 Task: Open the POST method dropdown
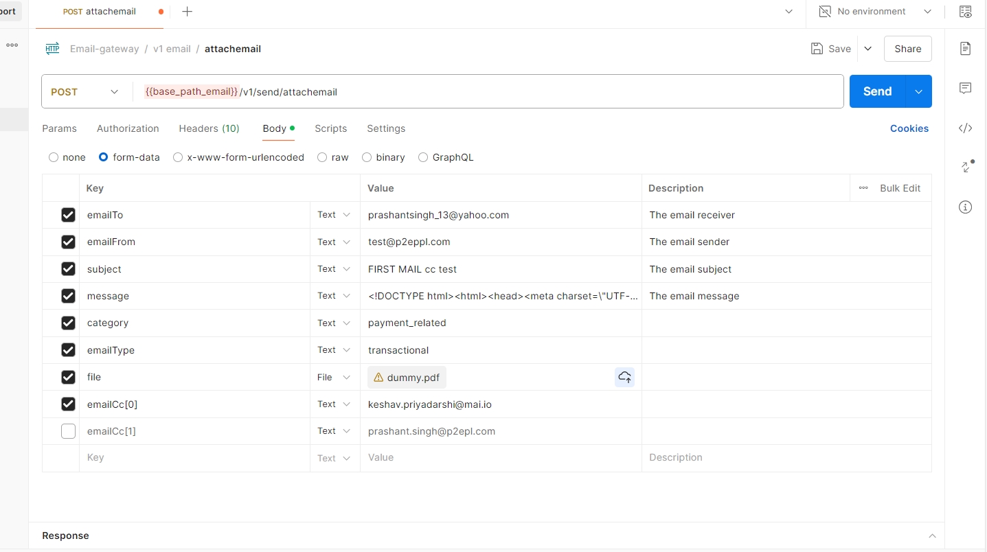coord(86,92)
